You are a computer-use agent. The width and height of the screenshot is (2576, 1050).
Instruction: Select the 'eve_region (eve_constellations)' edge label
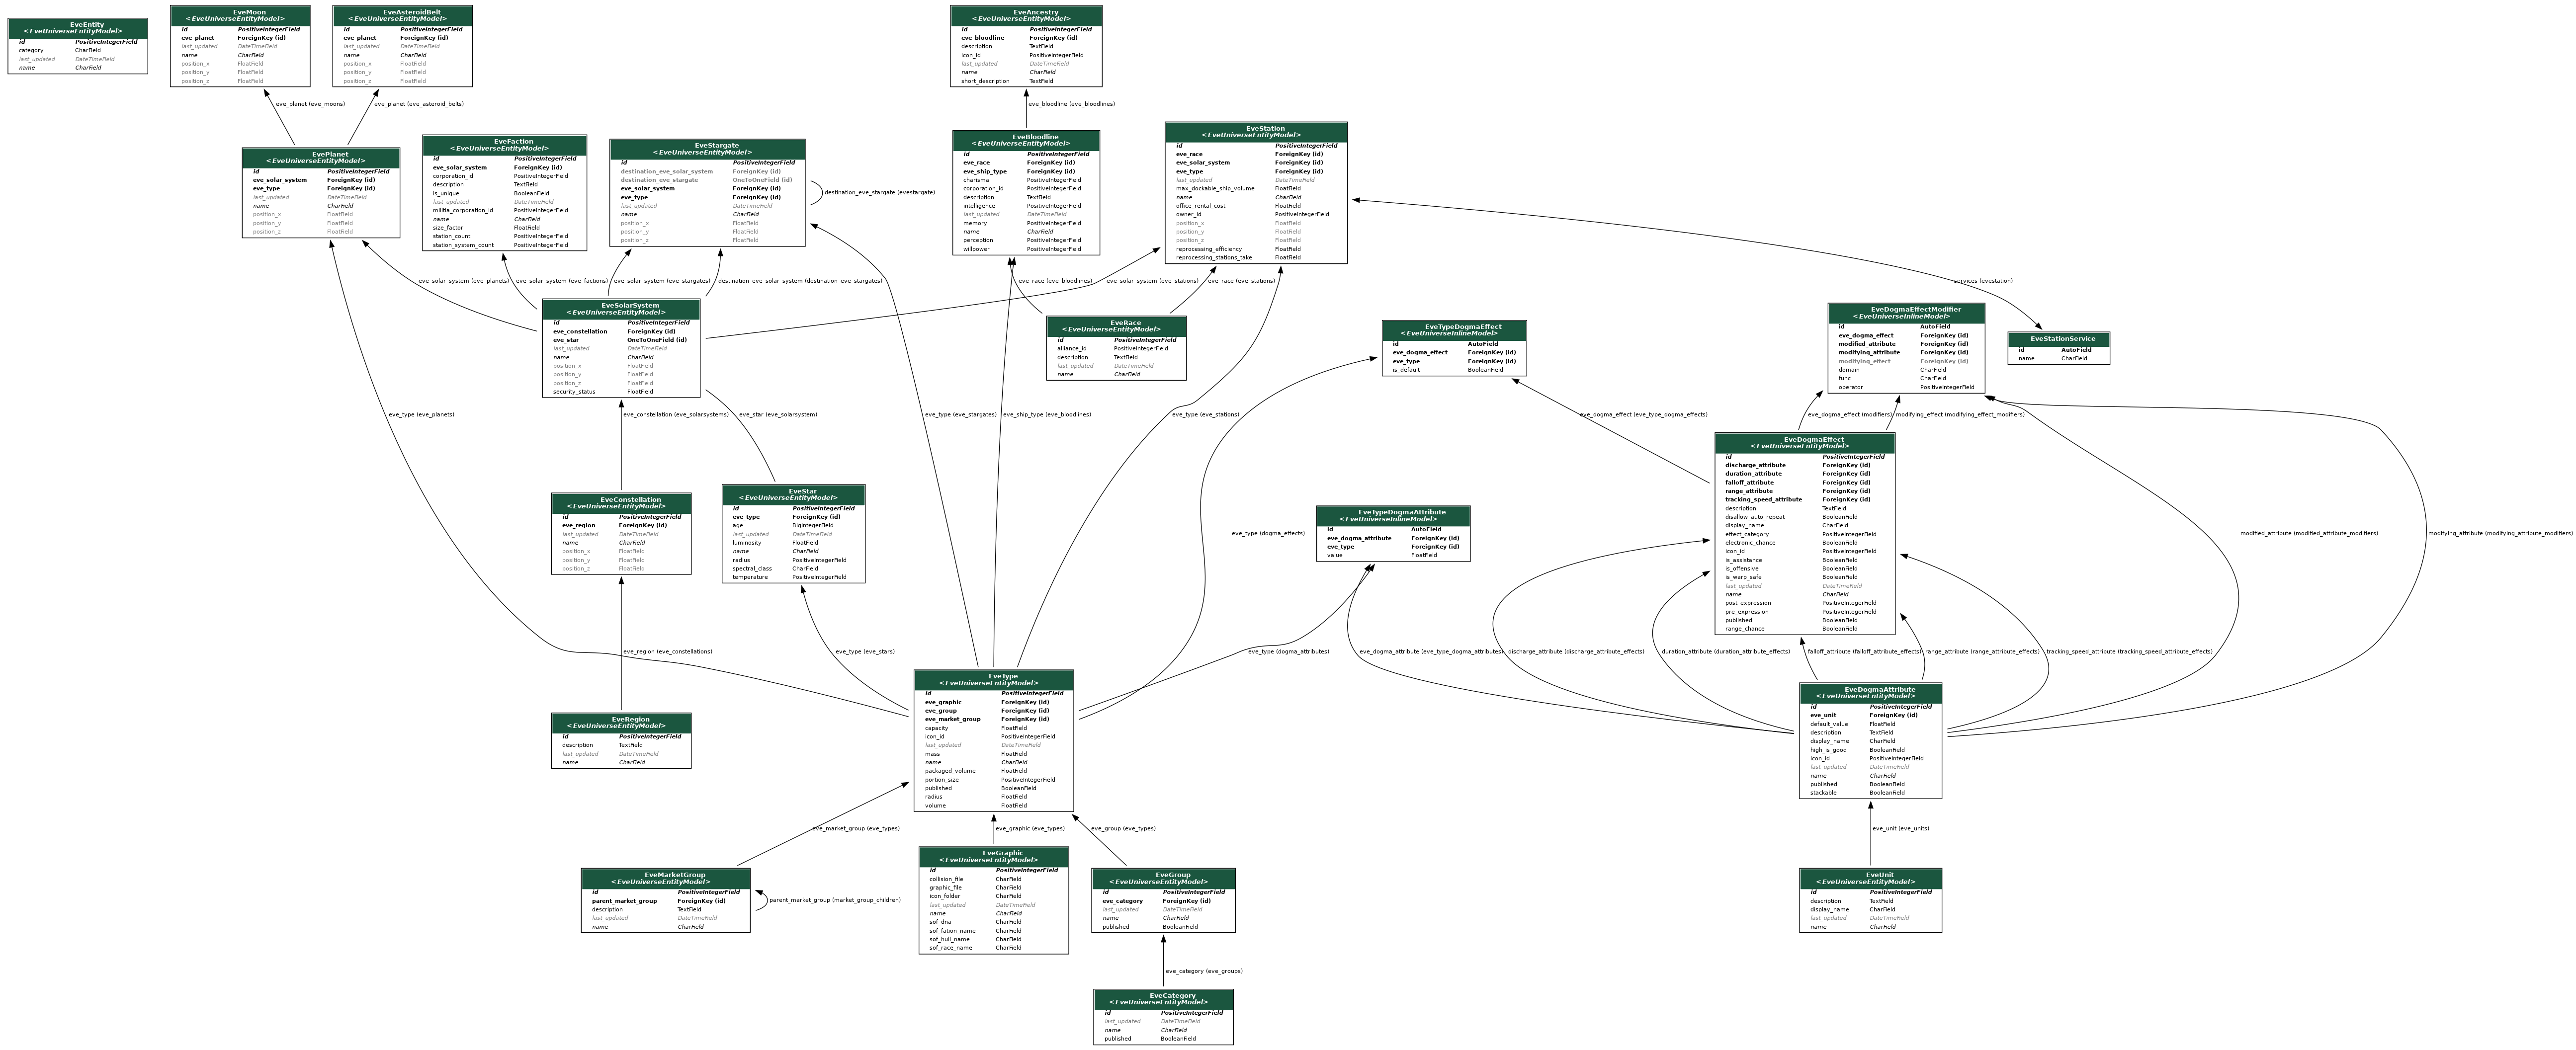(667, 652)
